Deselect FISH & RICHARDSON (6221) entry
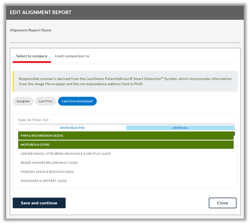The image size is (250, 224). coord(126,135)
